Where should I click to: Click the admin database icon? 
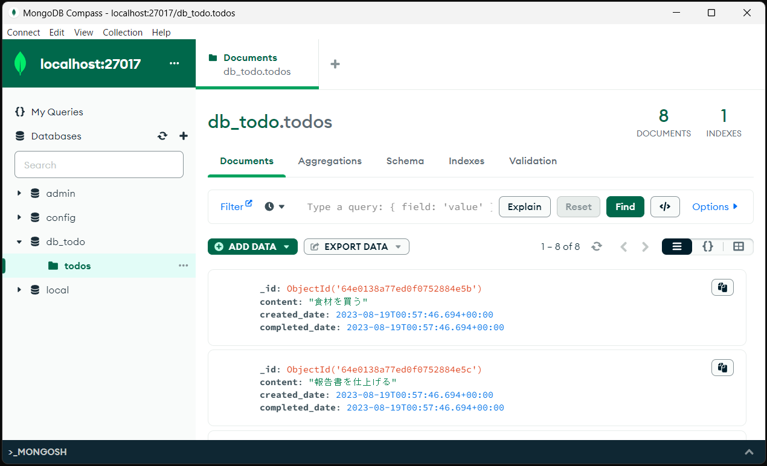coord(35,193)
